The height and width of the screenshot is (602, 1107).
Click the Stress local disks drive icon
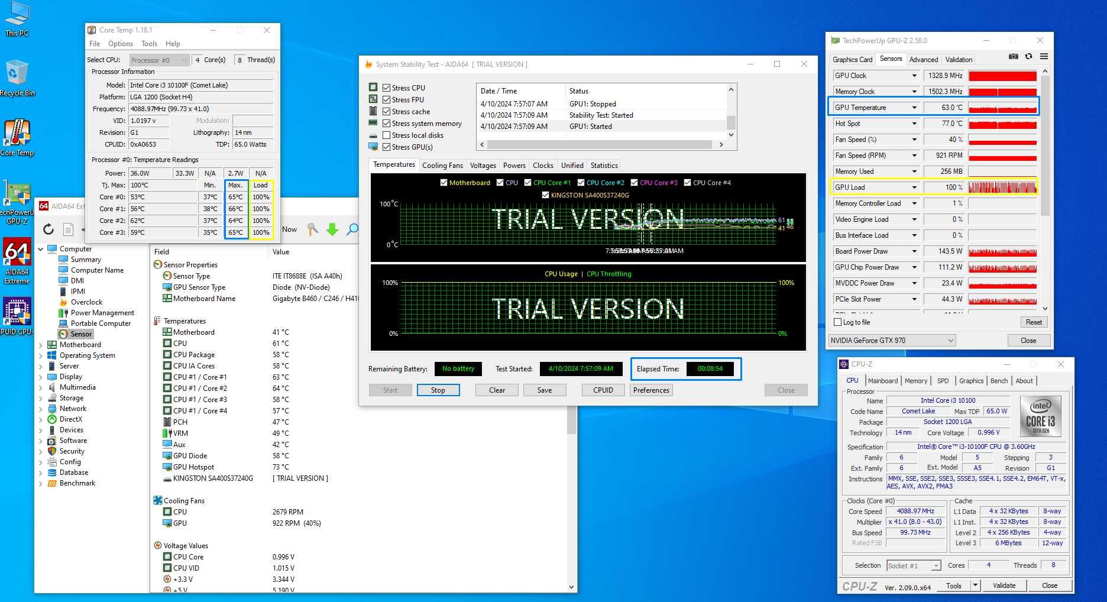tap(373, 135)
